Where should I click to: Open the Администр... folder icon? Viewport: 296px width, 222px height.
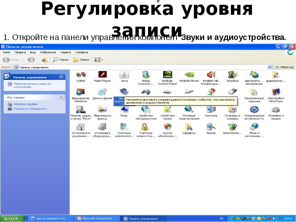pyautogui.click(x=276, y=77)
